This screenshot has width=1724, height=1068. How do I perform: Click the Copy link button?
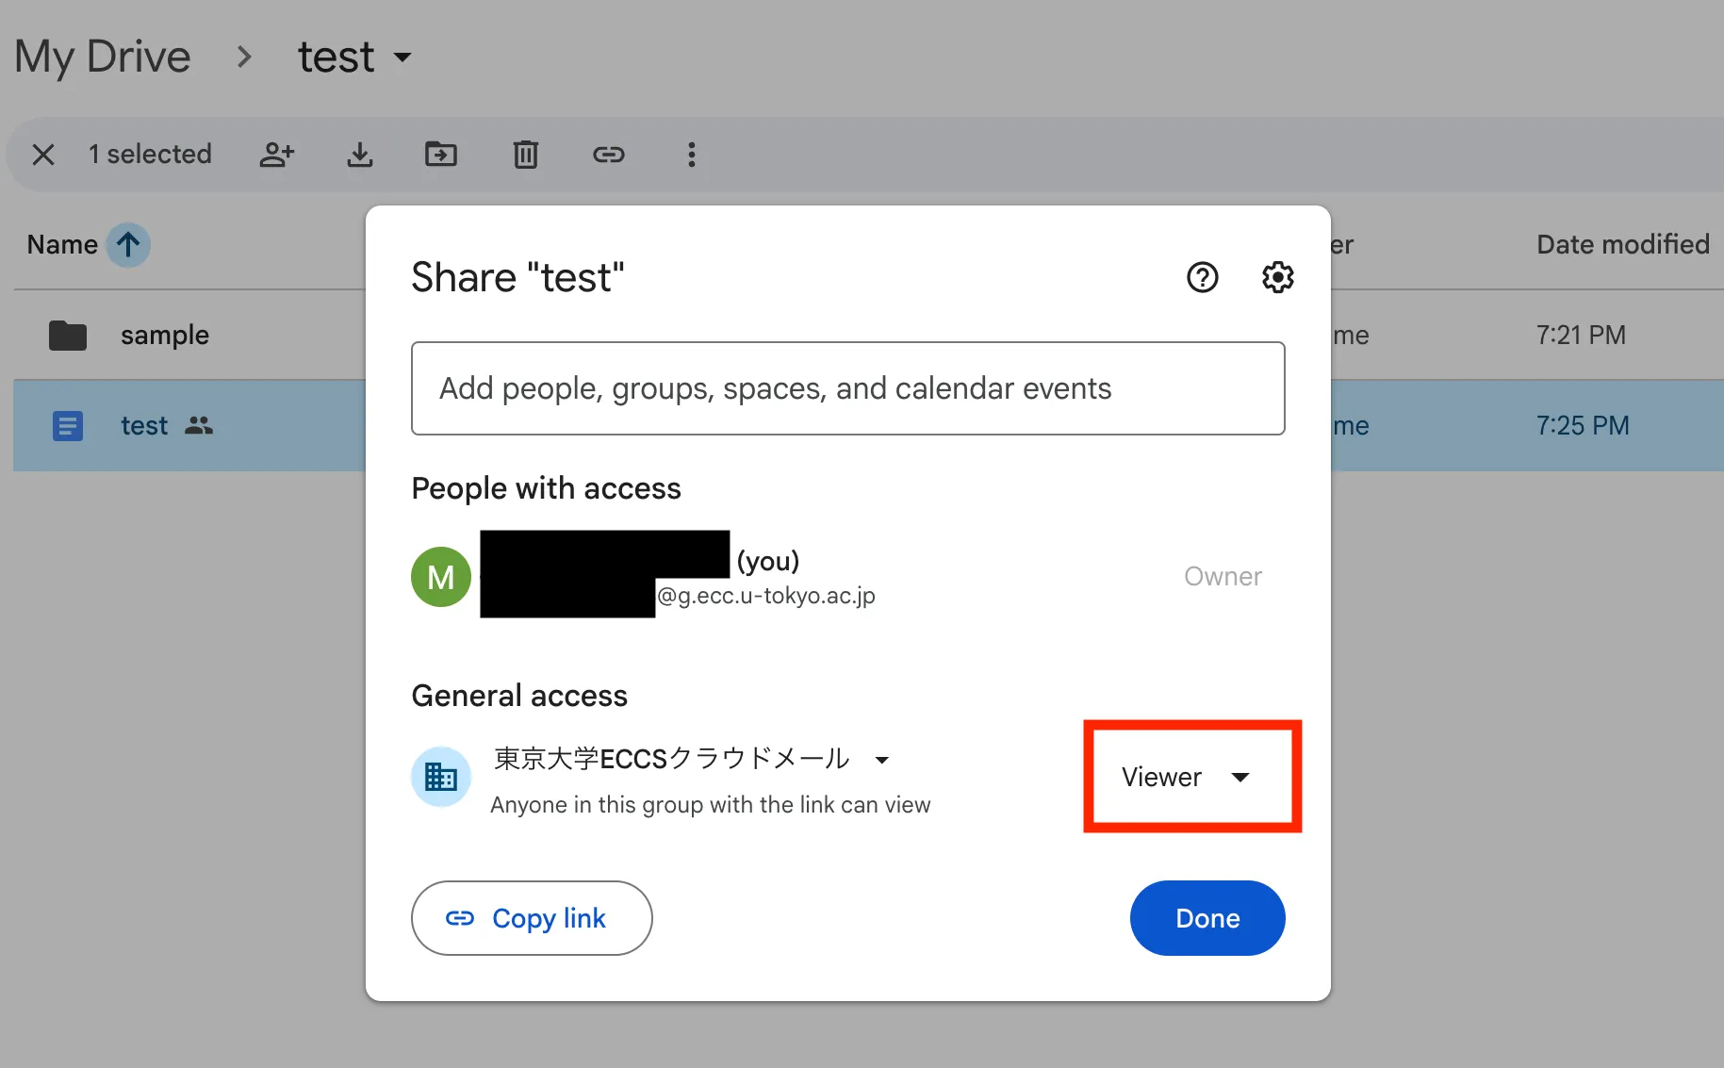[x=532, y=918]
